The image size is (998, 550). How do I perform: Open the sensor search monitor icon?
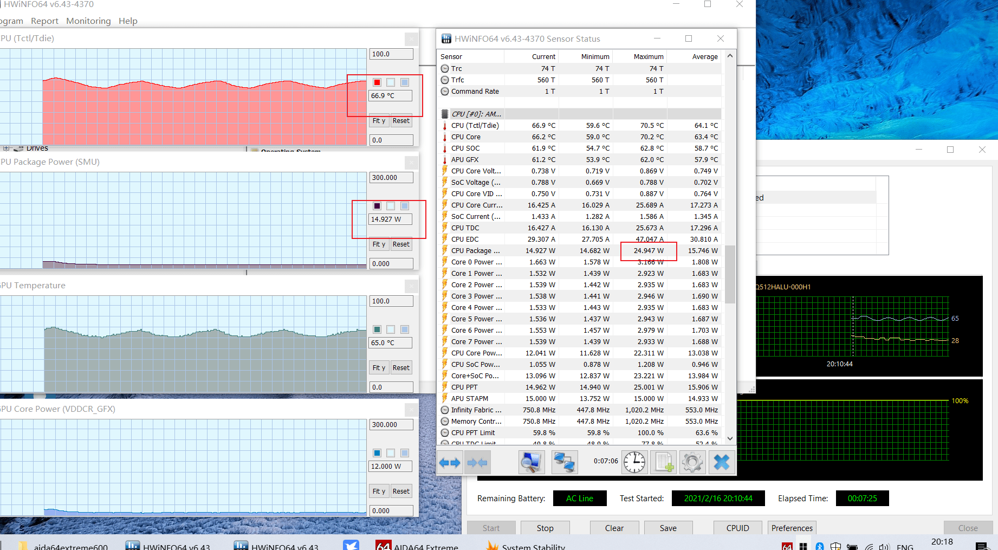(x=532, y=462)
